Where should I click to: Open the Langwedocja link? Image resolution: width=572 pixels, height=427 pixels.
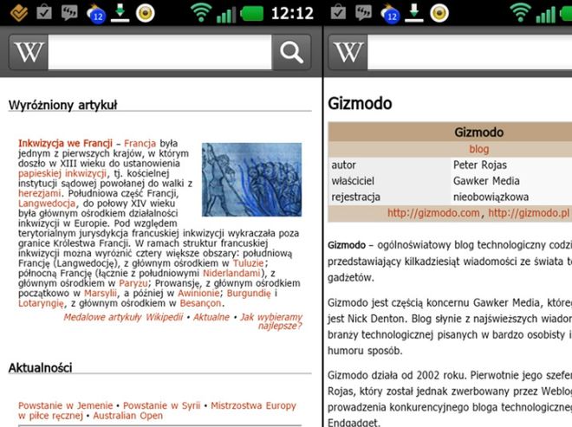47,204
